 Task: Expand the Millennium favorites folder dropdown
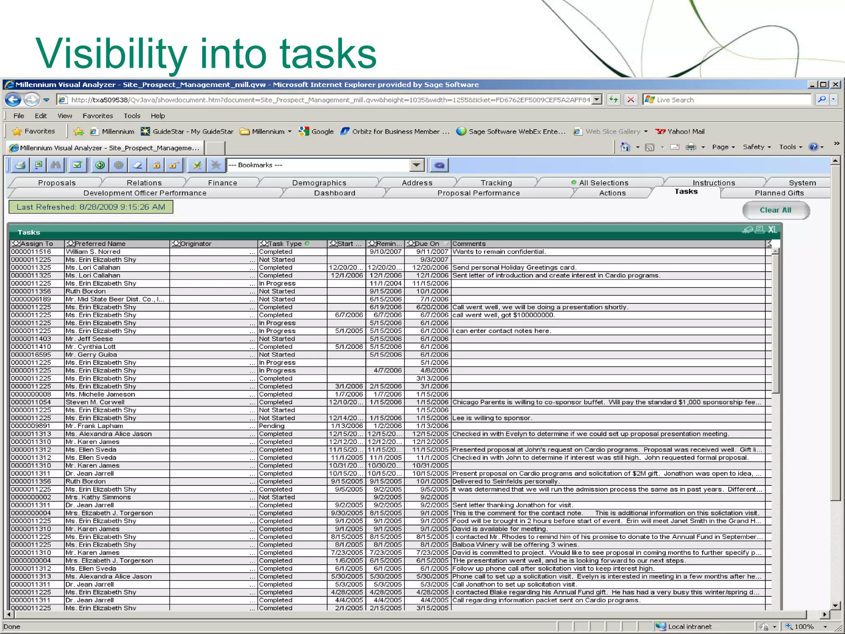coord(290,132)
